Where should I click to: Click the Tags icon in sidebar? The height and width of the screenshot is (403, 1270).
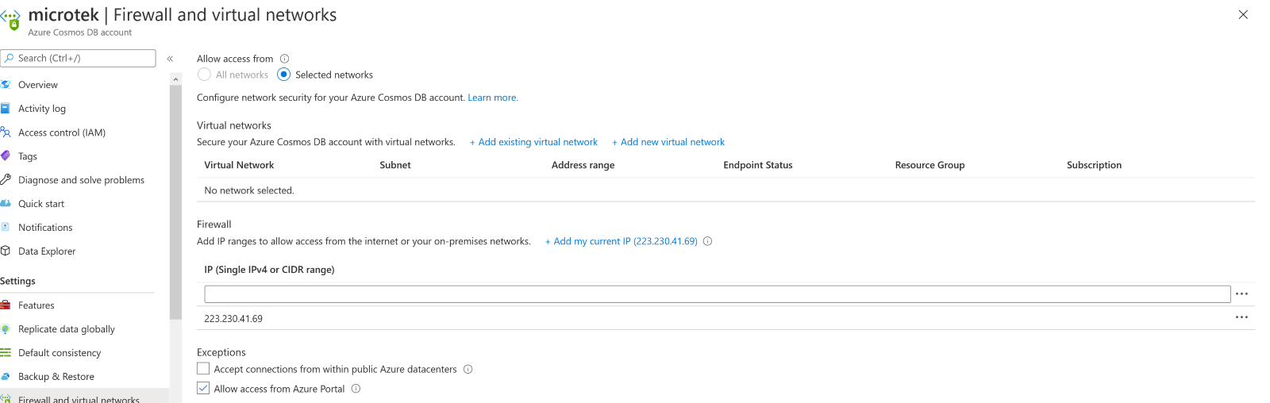pyautogui.click(x=6, y=156)
